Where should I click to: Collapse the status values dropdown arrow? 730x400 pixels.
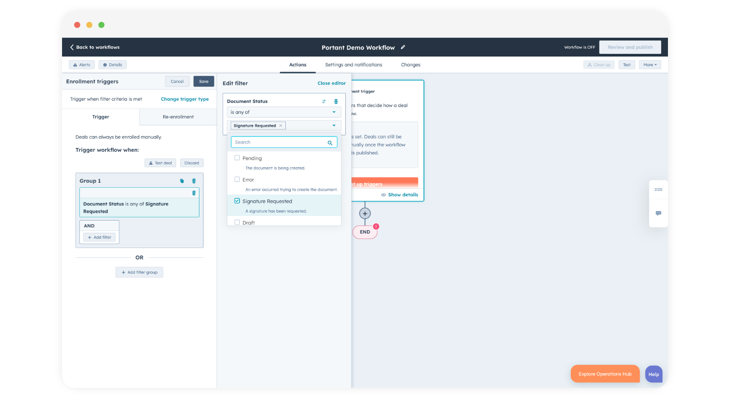coord(334,126)
